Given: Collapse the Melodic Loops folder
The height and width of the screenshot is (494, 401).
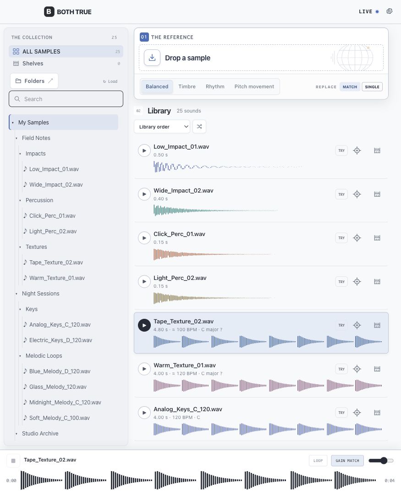Looking at the screenshot, I should [20, 356].
